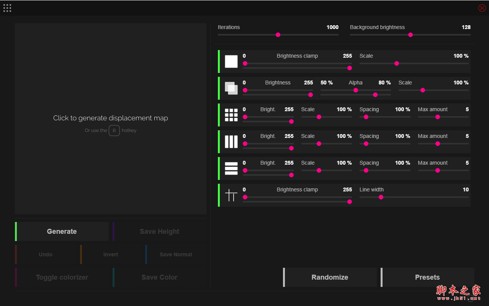Screen dimensions: 489x306
Task: Toggle the green bar beside the white square row
Action: click(x=219, y=61)
